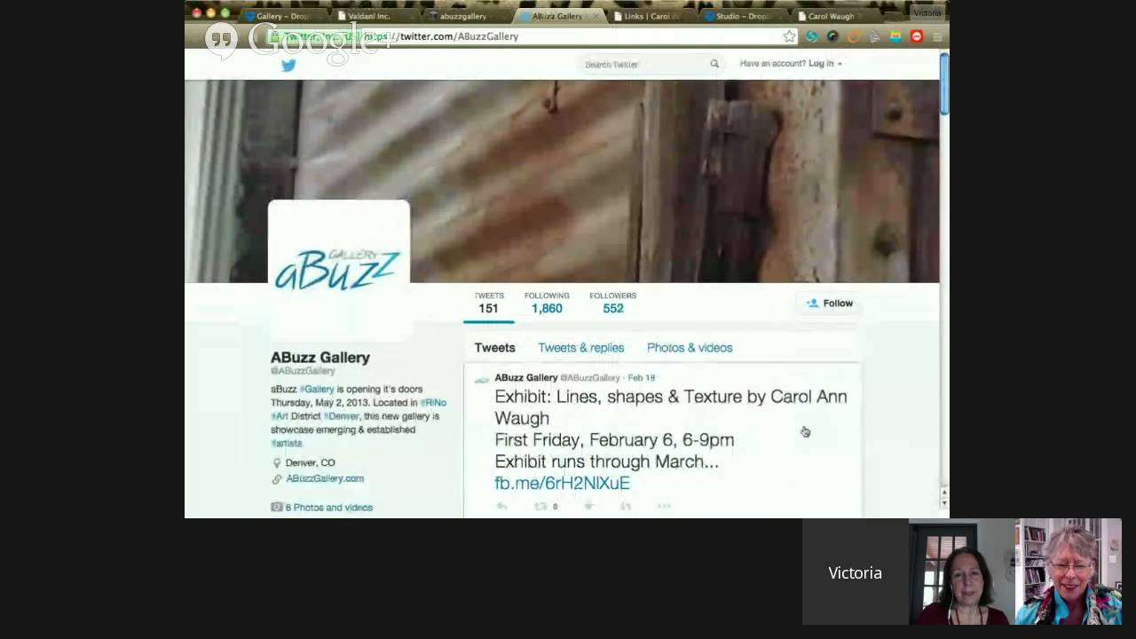Click the small avatar beside the tweet
This screenshot has height=639, width=1136.
[482, 380]
